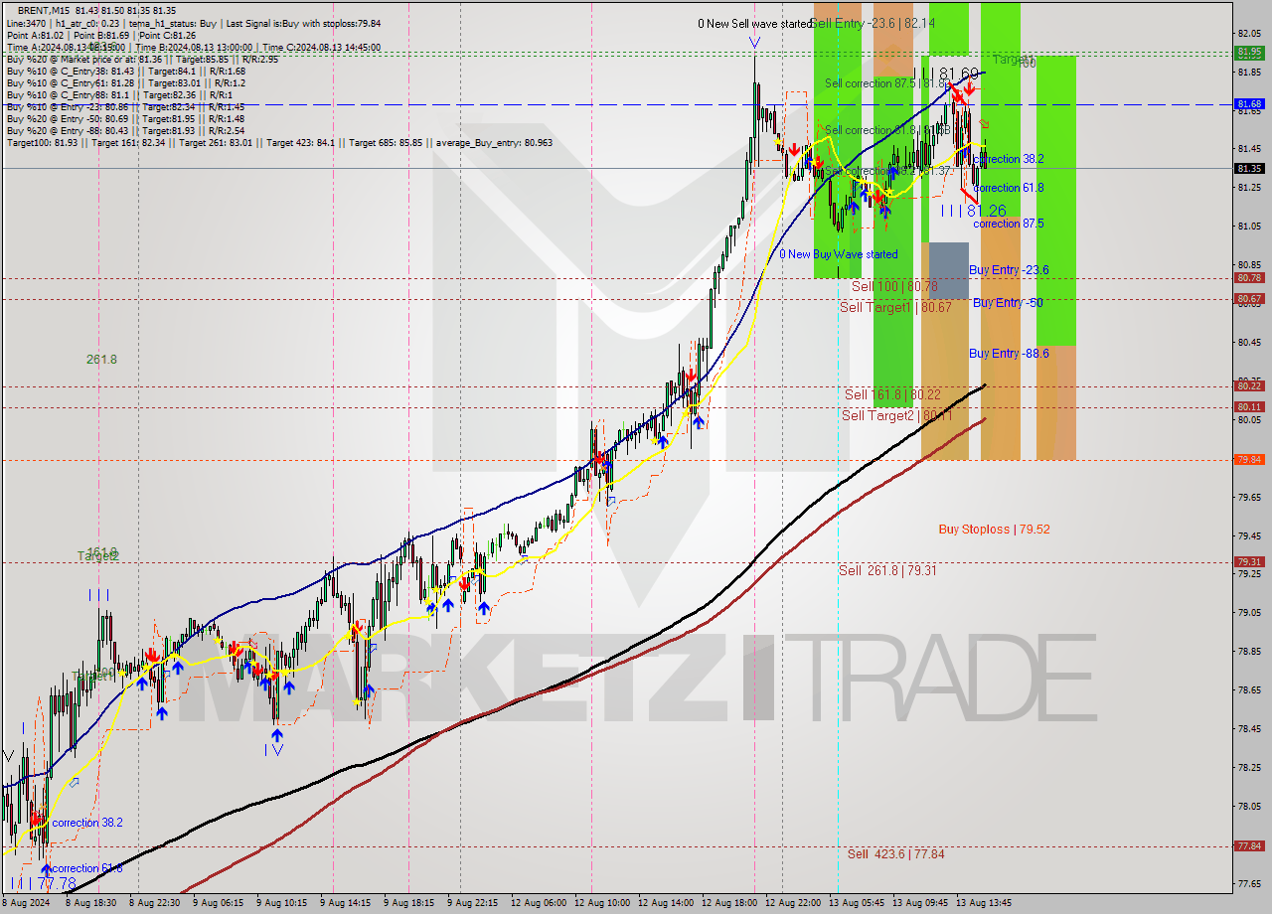Click the '| | | 77.78' wave label
Screen dimensions: 1272x914
click(43, 883)
